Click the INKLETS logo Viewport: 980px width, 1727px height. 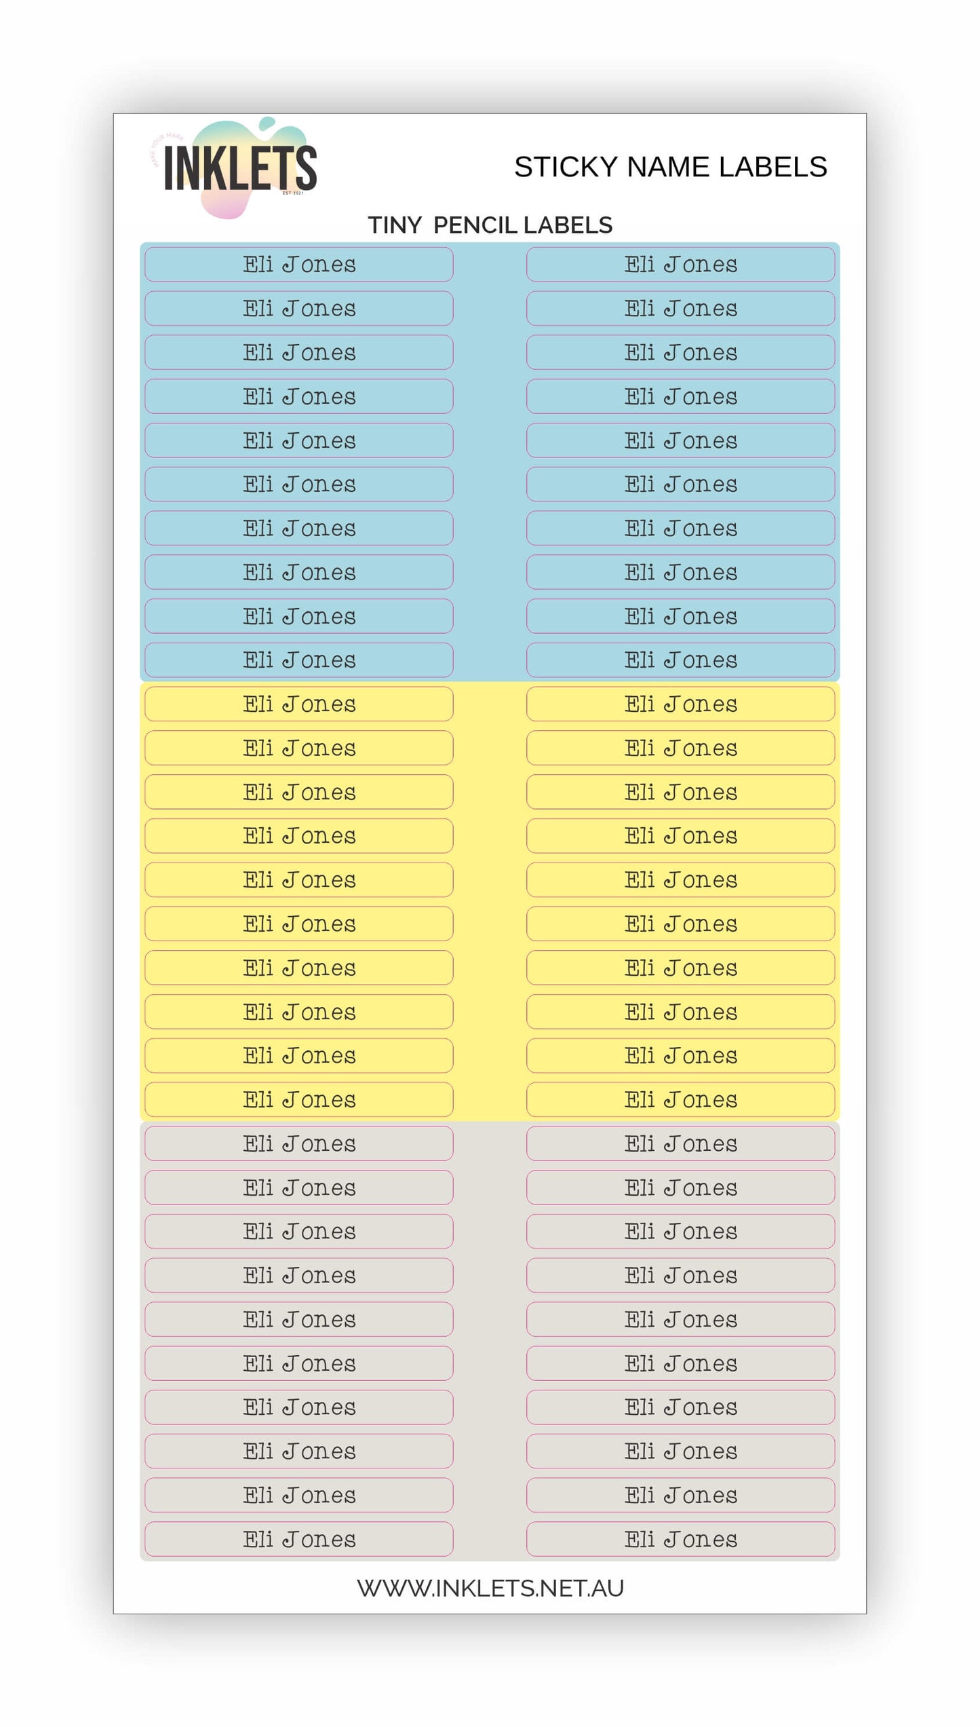tap(240, 168)
